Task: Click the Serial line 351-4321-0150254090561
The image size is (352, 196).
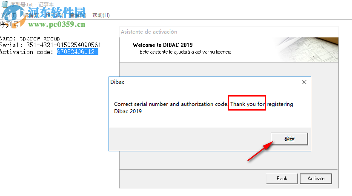Action: coord(51,45)
